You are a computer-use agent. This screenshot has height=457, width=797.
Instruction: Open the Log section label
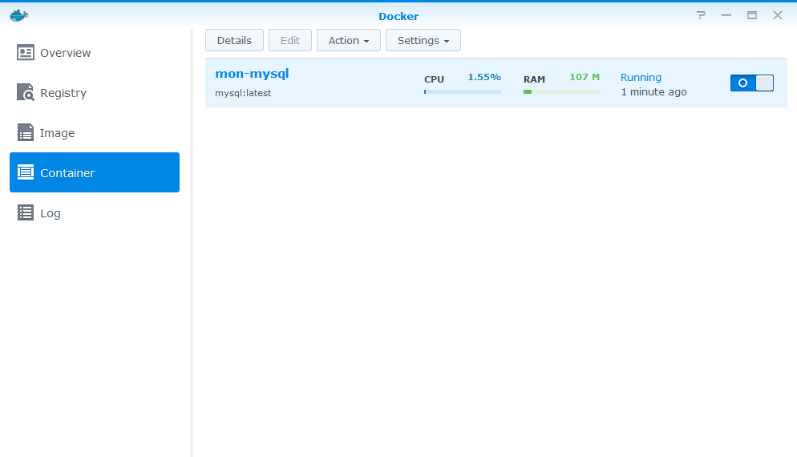tap(51, 213)
